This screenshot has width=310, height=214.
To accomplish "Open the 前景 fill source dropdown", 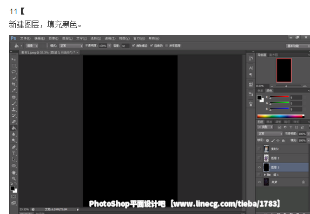I will (x=32, y=46).
